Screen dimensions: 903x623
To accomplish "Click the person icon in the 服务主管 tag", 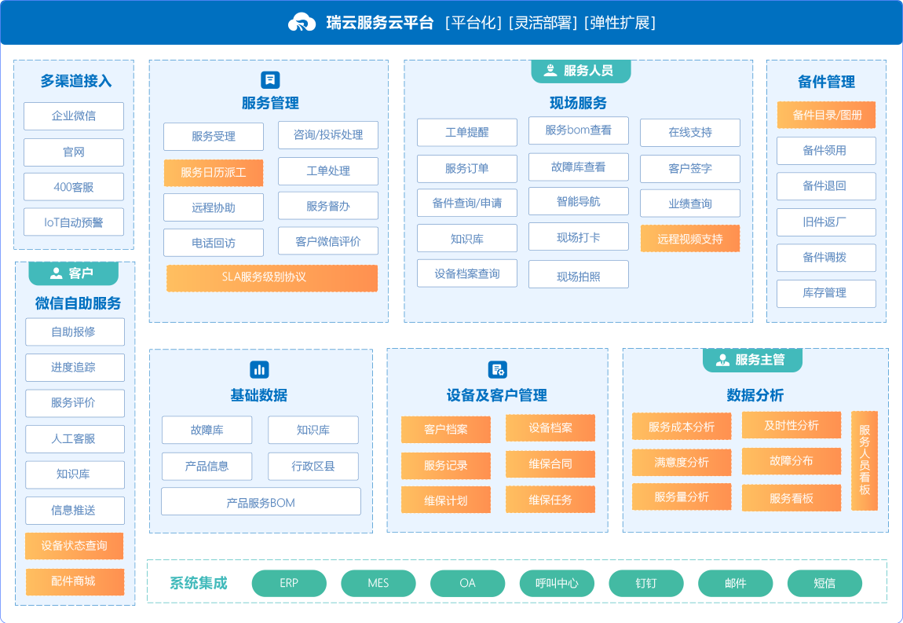I will [x=722, y=360].
